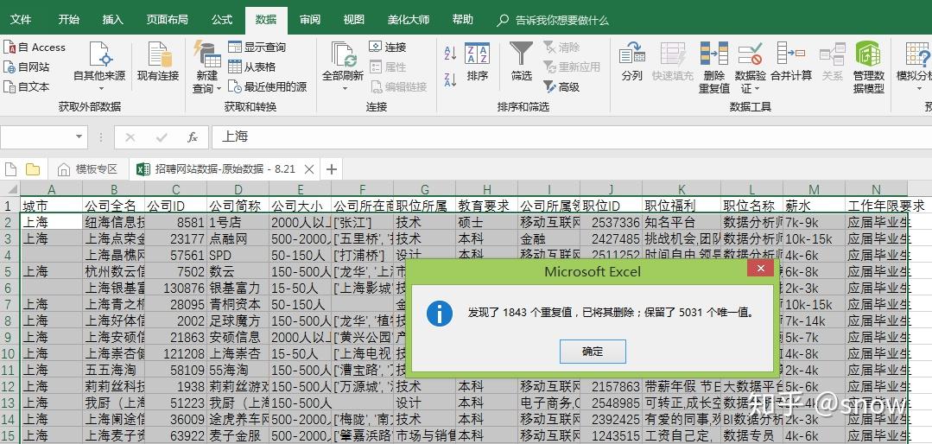This screenshot has height=444, width=932.
Task: Click 最近使用的源
Action: click(x=268, y=86)
